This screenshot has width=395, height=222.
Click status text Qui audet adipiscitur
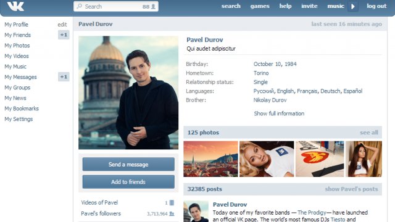pyautogui.click(x=211, y=49)
